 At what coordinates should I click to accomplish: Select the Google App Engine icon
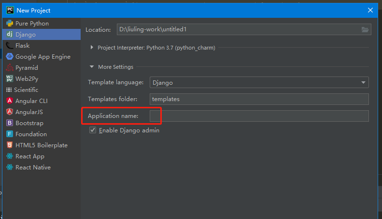tap(10, 57)
